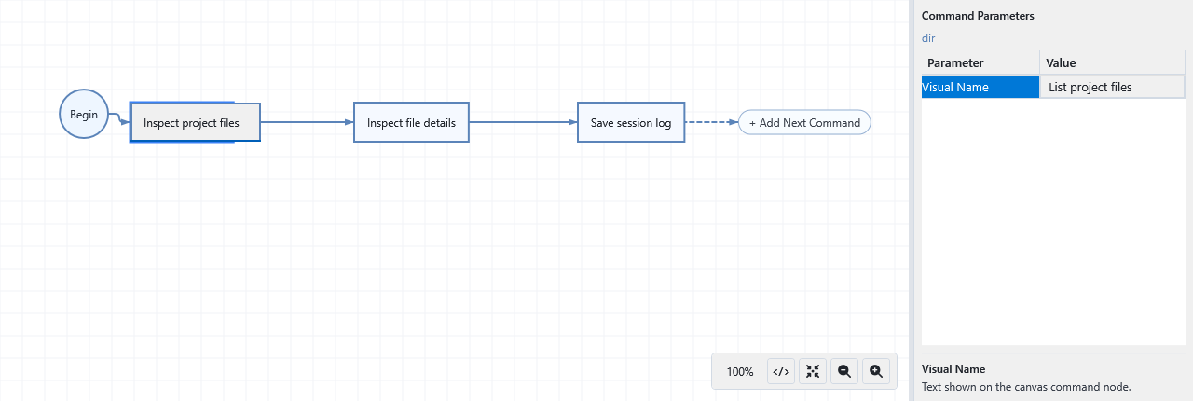The image size is (1193, 401).
Task: Click the Visual Name description heading
Action: point(953,369)
